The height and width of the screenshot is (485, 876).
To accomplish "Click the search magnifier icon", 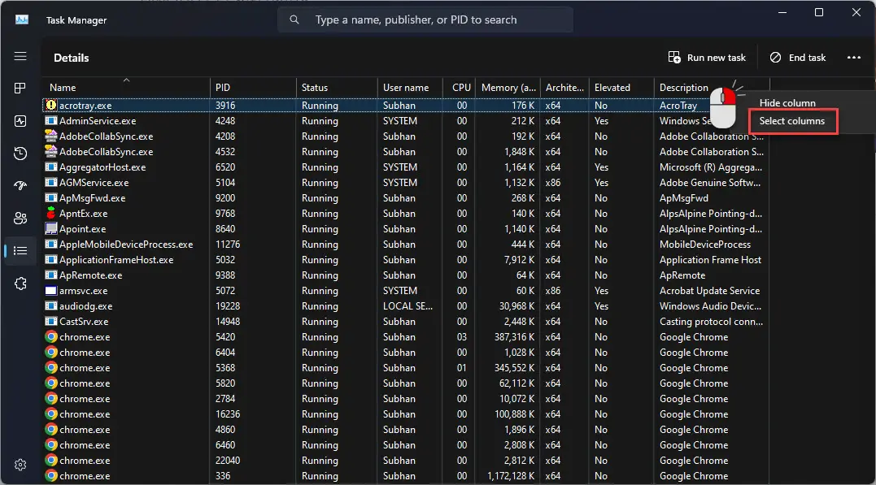I will (294, 19).
